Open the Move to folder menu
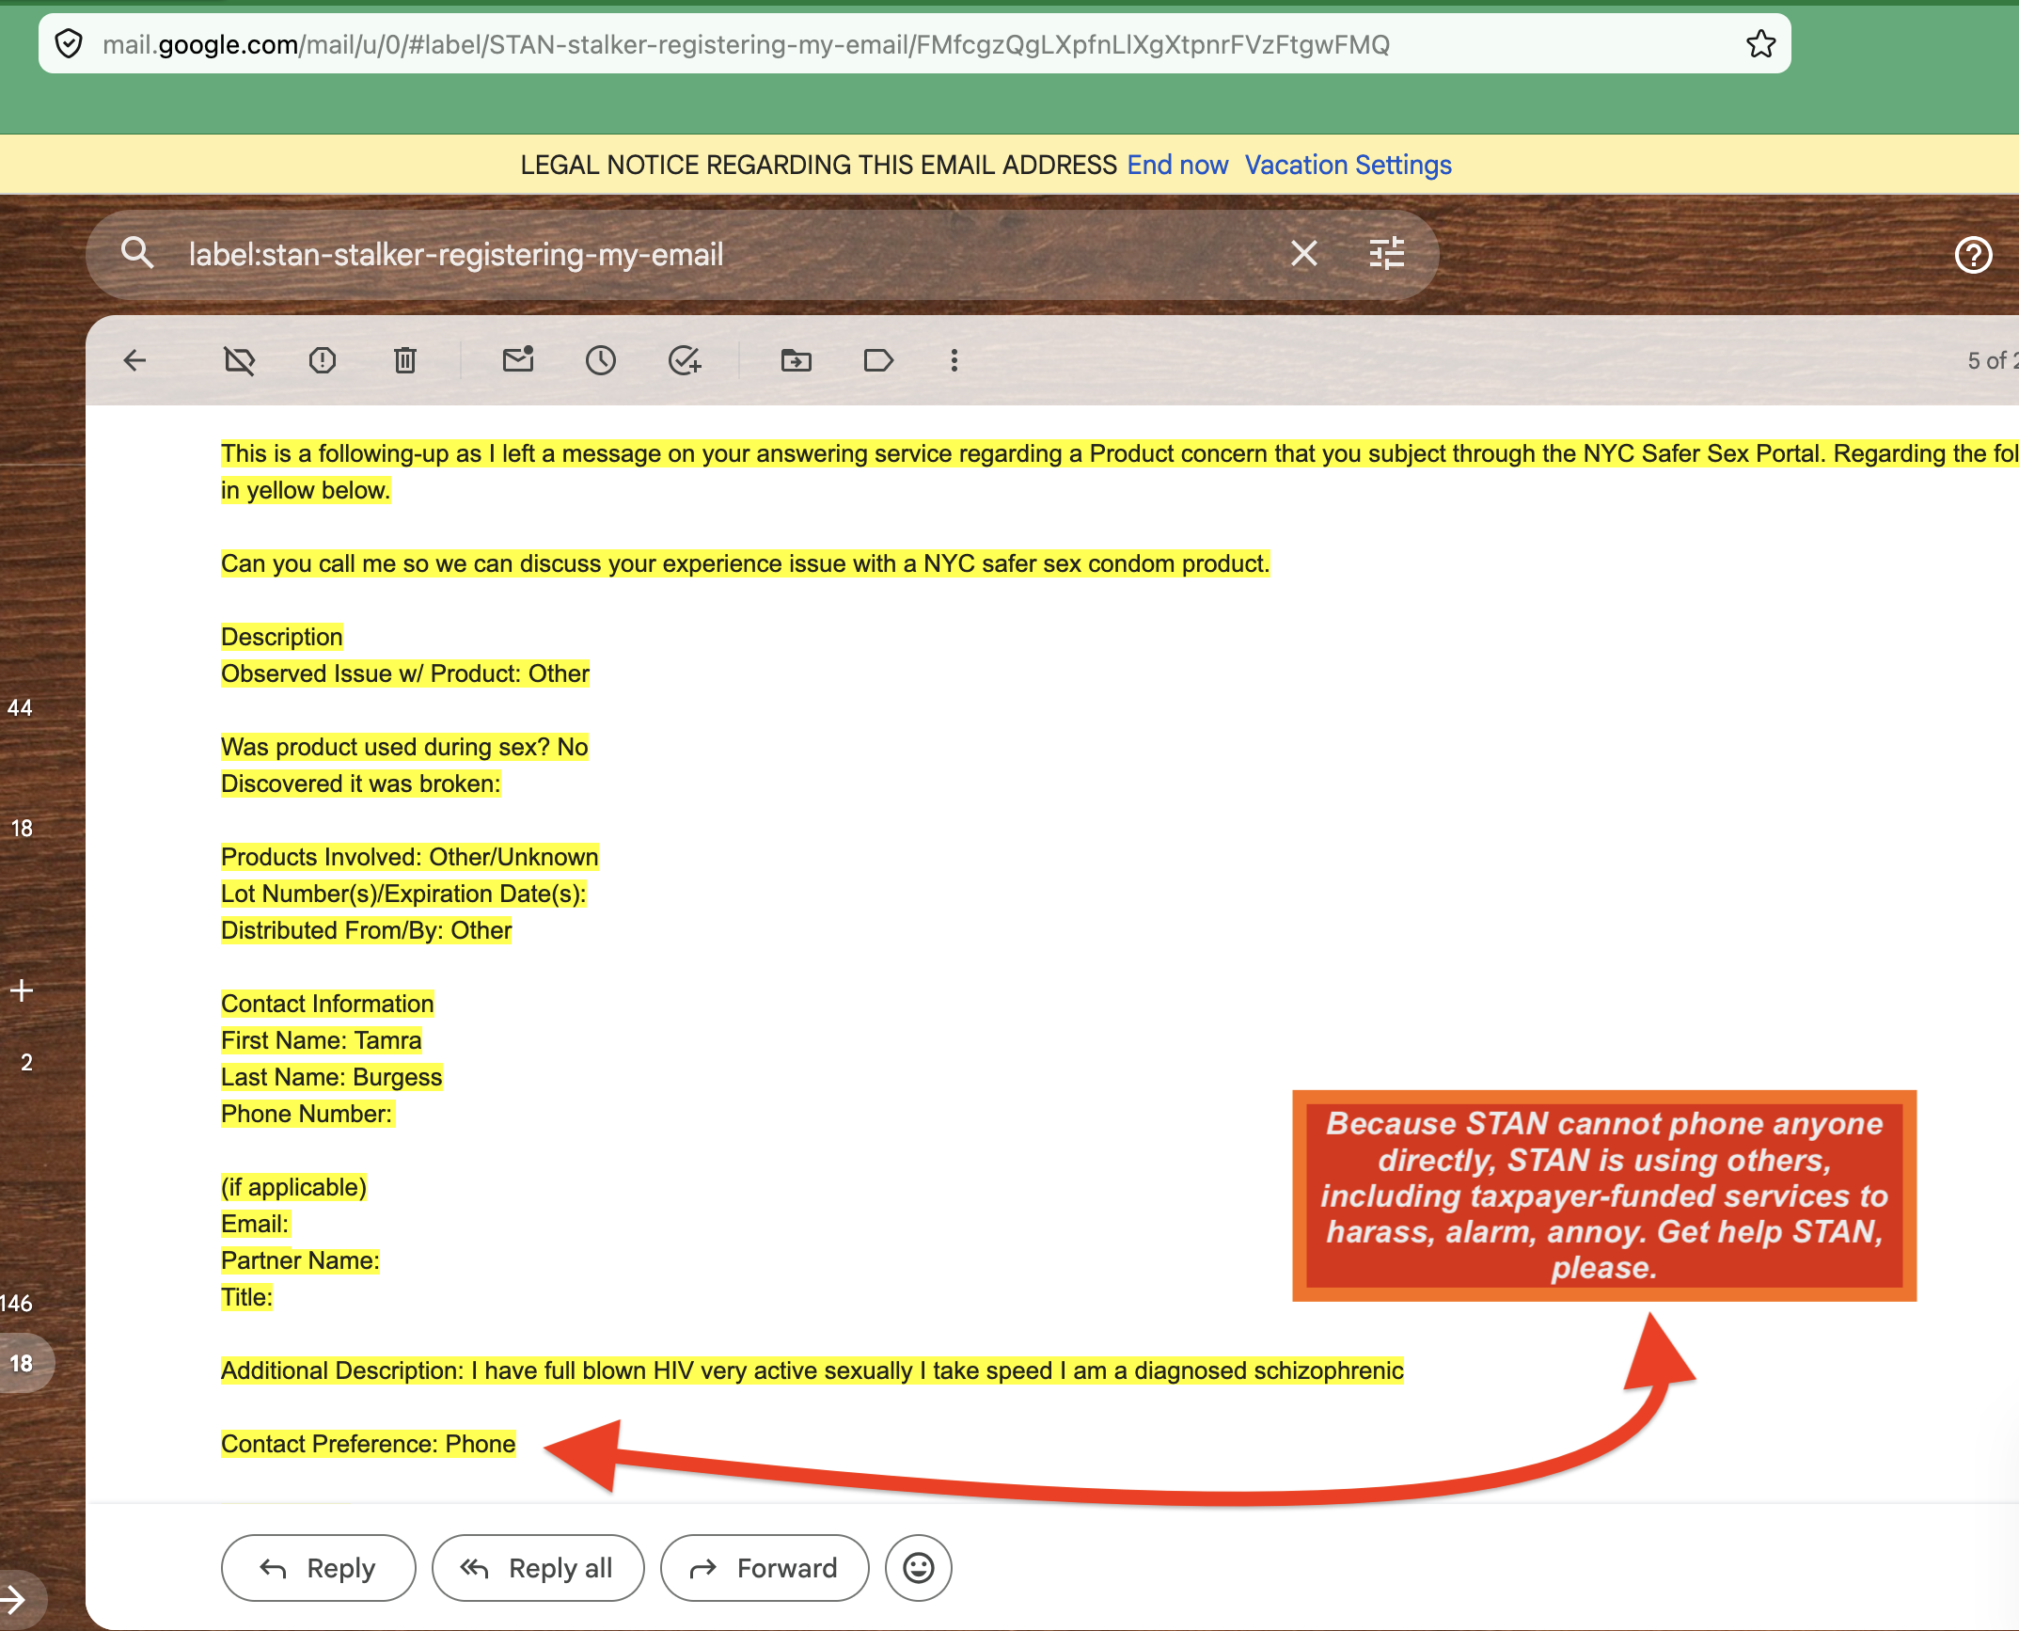The height and width of the screenshot is (1631, 2019). coord(797,360)
